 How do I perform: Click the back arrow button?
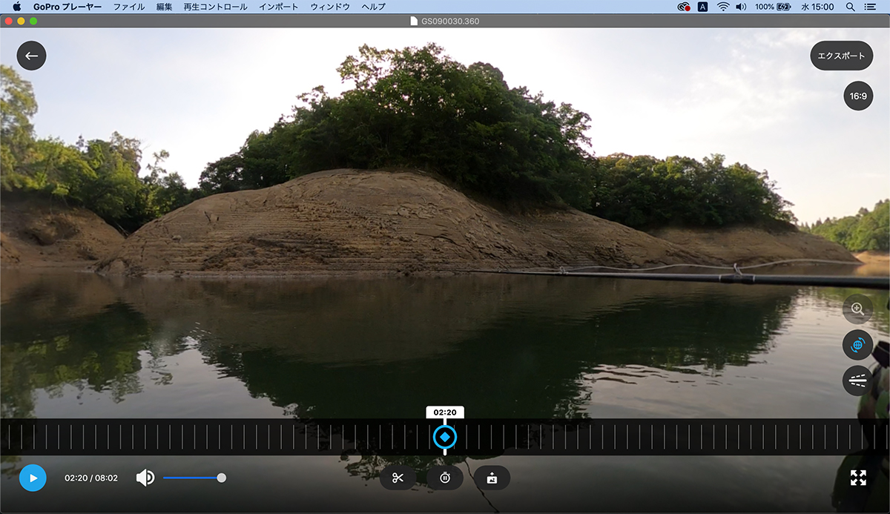tap(31, 56)
